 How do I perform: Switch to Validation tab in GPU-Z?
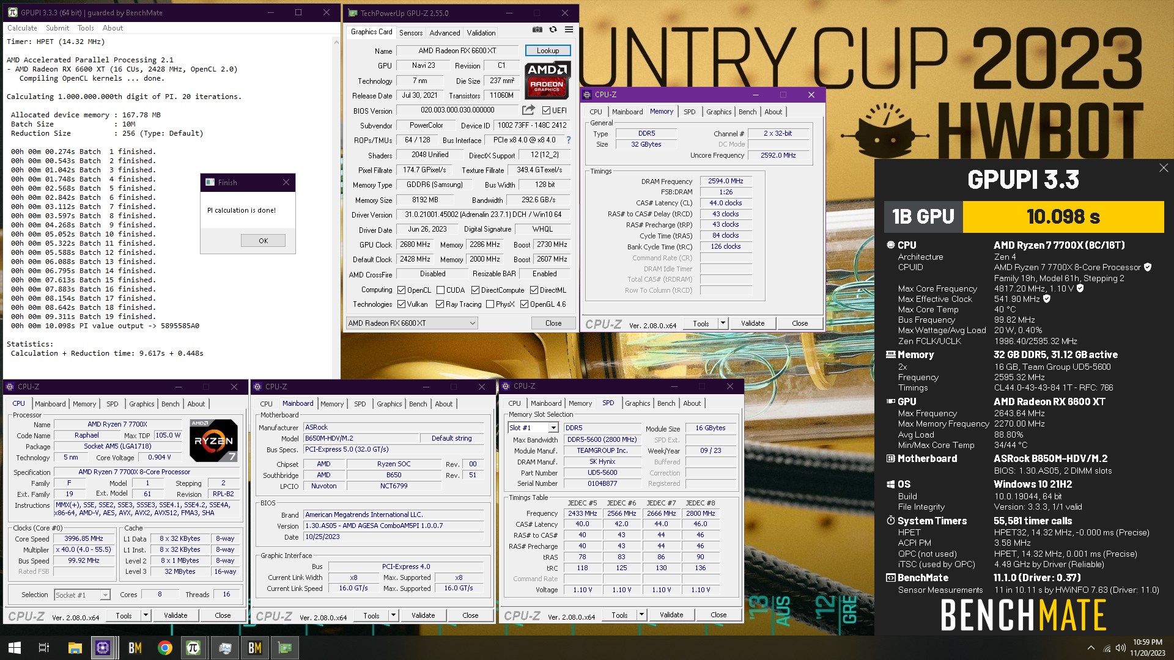[481, 33]
